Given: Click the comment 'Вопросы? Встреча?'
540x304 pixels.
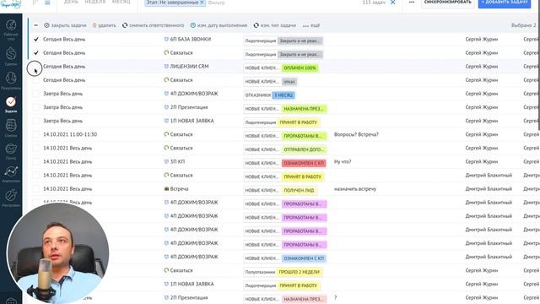Looking at the screenshot, I should (356, 134).
